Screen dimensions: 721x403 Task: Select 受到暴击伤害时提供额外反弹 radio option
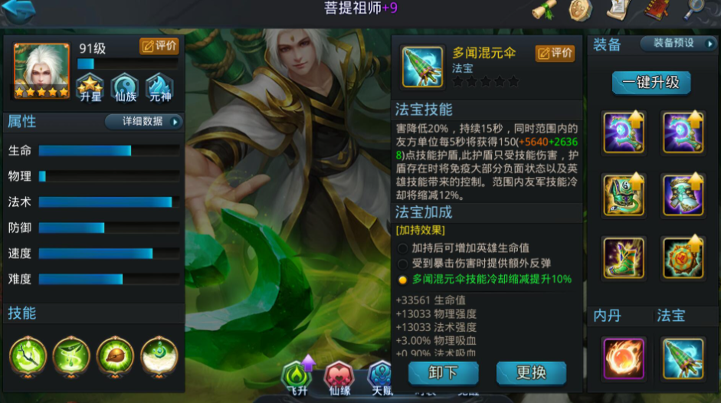[x=474, y=264]
